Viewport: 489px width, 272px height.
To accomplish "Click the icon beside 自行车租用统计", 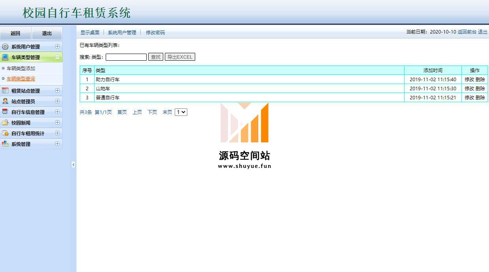I will point(5,133).
